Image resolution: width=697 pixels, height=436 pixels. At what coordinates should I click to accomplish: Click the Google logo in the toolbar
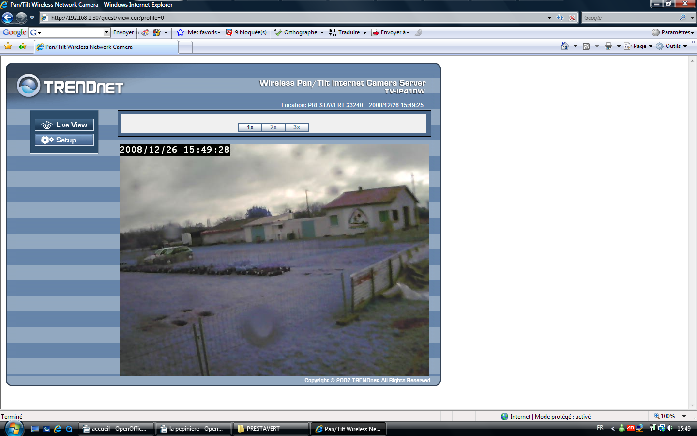click(15, 32)
